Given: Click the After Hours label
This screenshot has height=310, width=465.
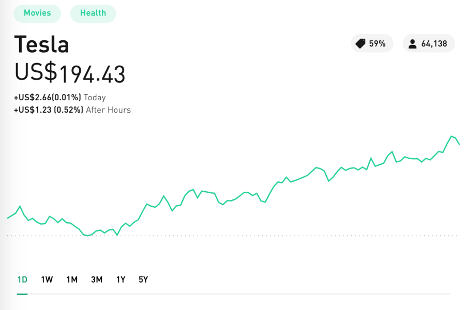Looking at the screenshot, I should pyautogui.click(x=108, y=110).
